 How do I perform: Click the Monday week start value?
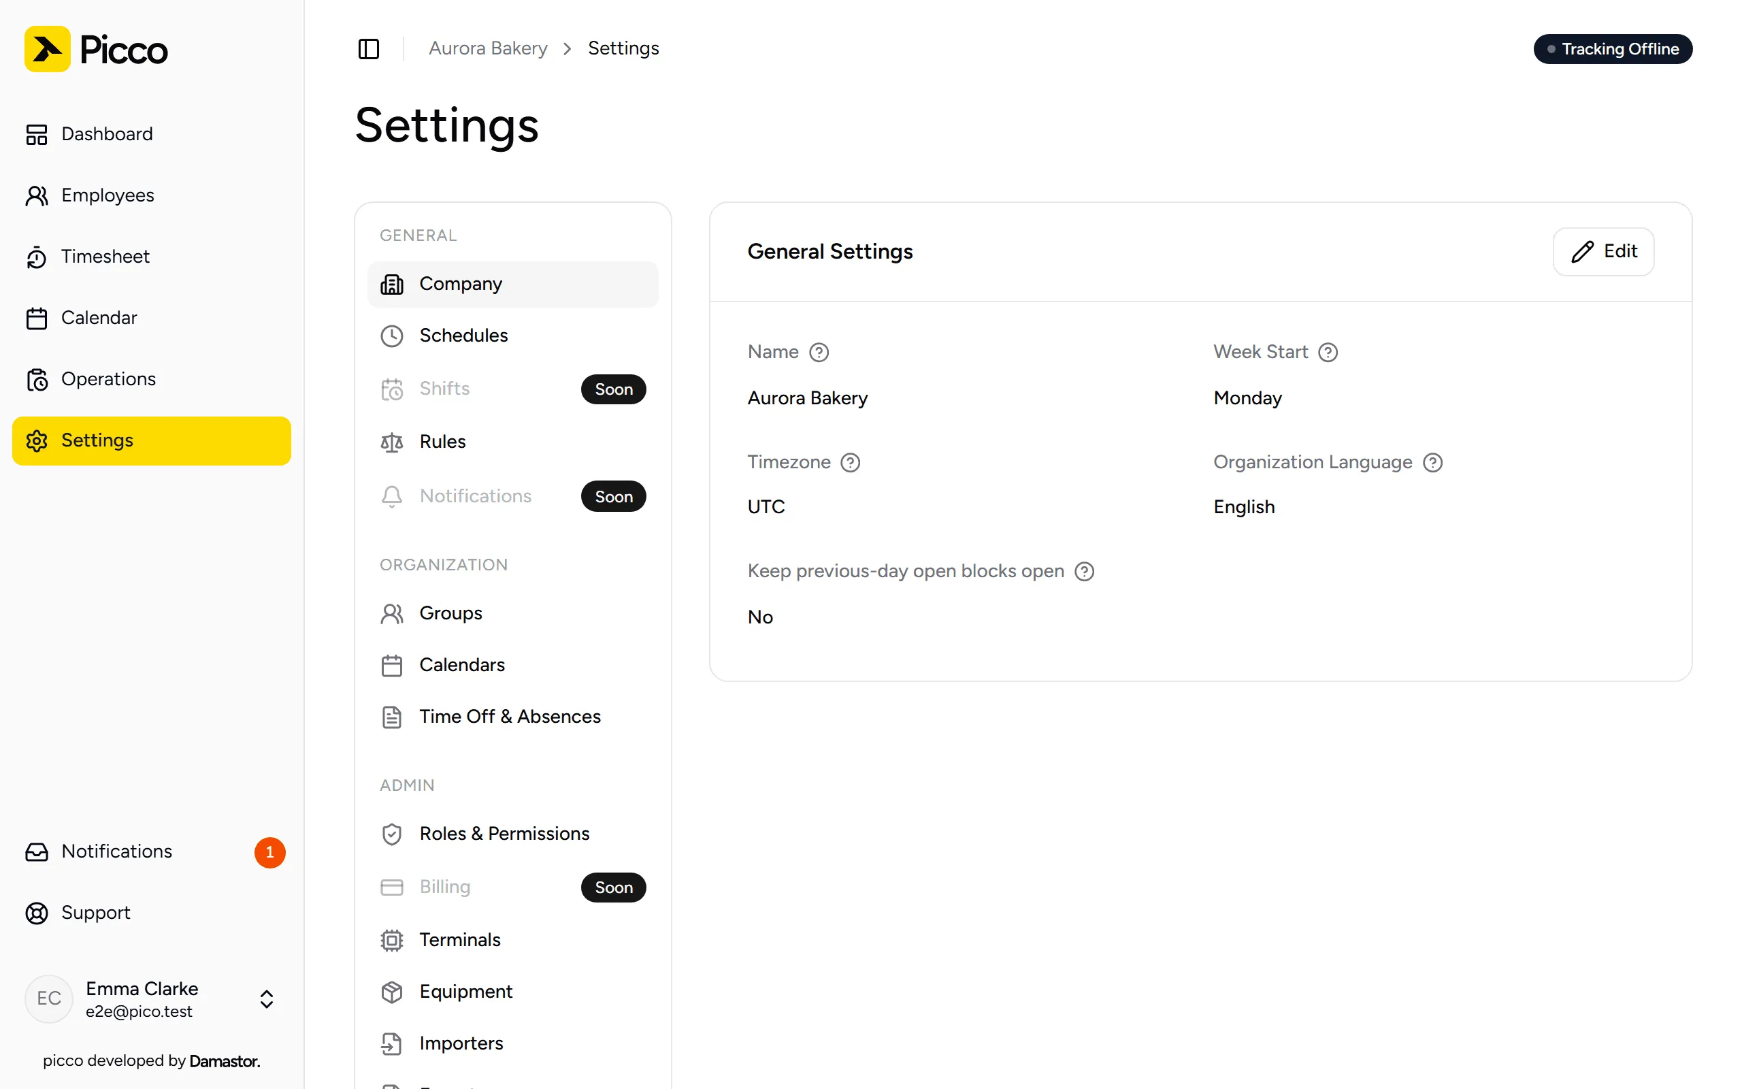point(1247,398)
